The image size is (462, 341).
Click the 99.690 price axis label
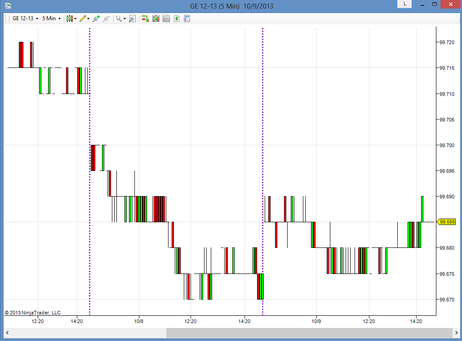pos(447,197)
